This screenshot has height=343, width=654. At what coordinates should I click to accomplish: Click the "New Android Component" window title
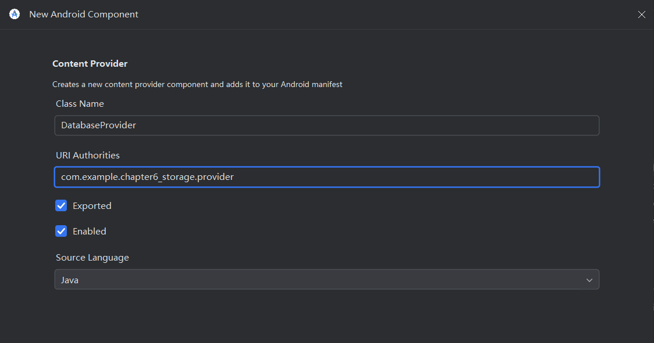tap(84, 15)
